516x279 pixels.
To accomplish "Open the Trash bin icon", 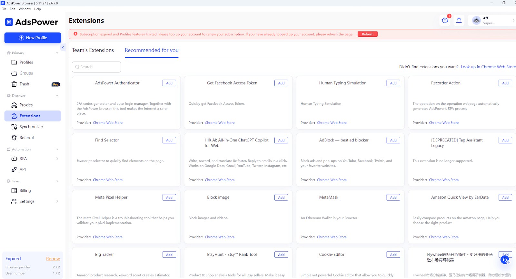I will pyautogui.click(x=14, y=84).
